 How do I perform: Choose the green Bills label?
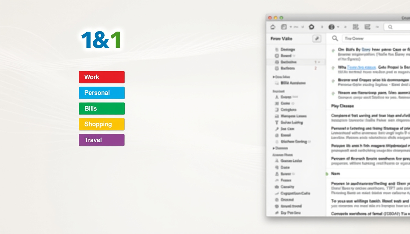click(x=102, y=108)
